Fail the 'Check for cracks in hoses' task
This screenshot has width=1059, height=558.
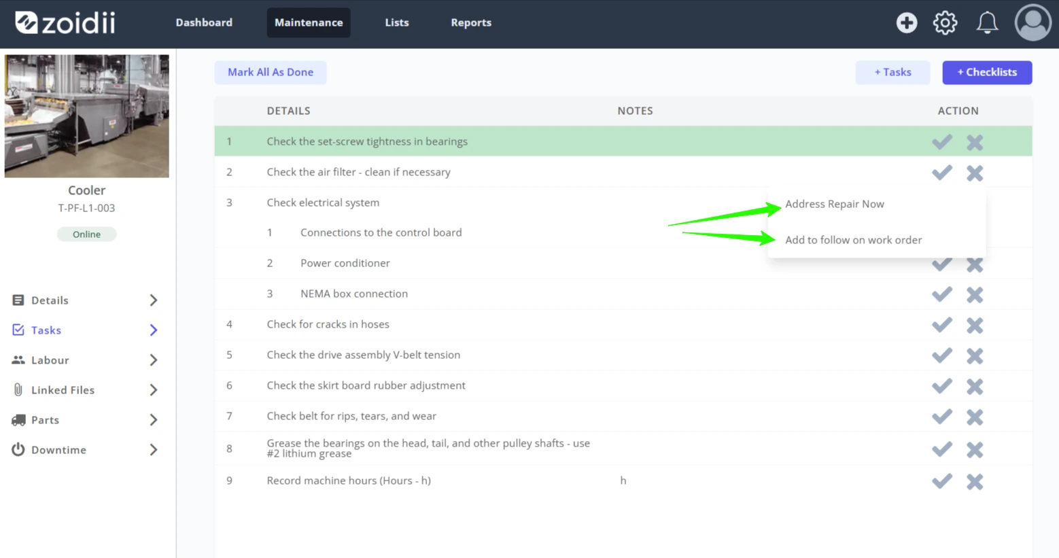pos(975,326)
